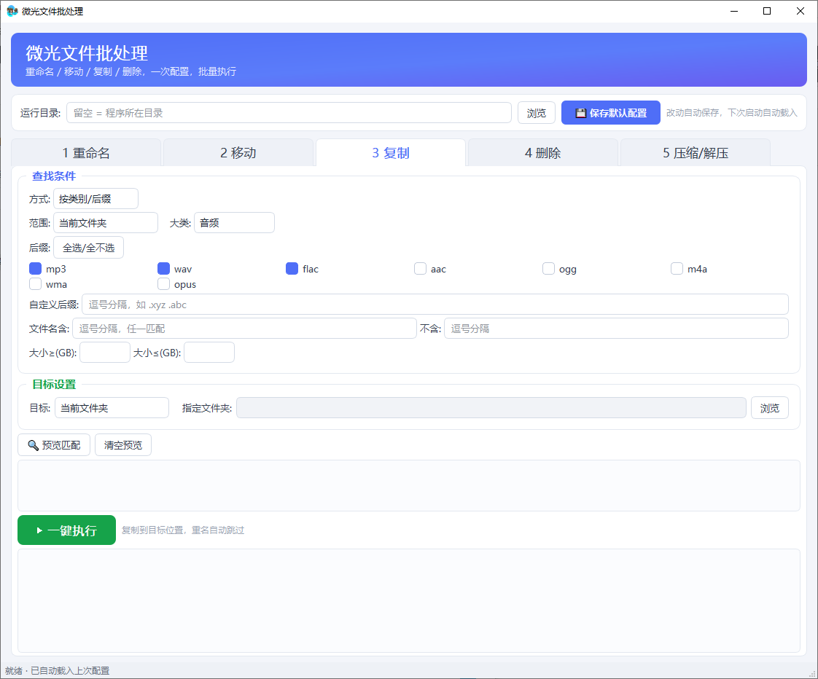Click the magnifier icon on 预览匹配

[34, 445]
